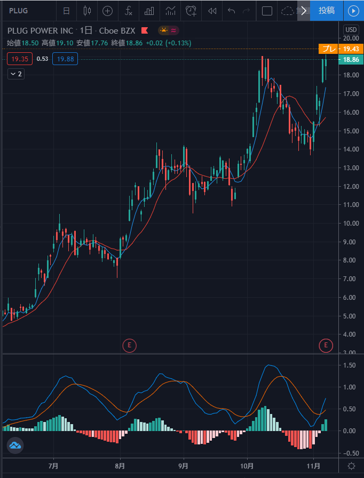Screen dimensions: 364x478
Task: Click the November earnings E marker
Action: [326, 345]
